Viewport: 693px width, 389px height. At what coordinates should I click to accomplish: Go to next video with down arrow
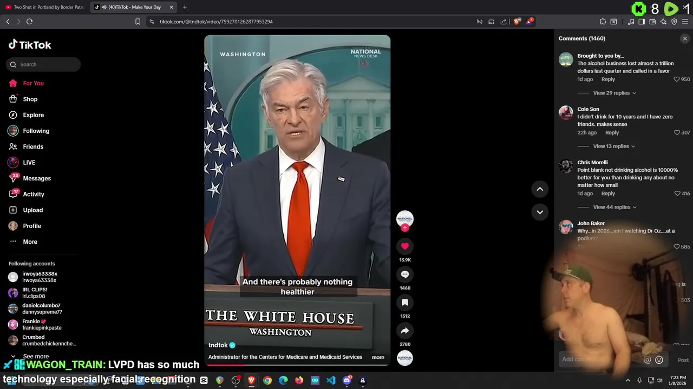(540, 212)
